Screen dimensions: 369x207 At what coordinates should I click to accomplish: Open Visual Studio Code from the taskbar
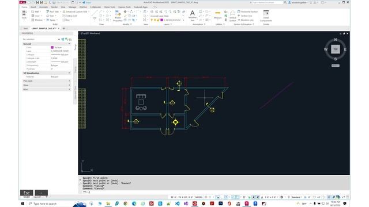177,204
